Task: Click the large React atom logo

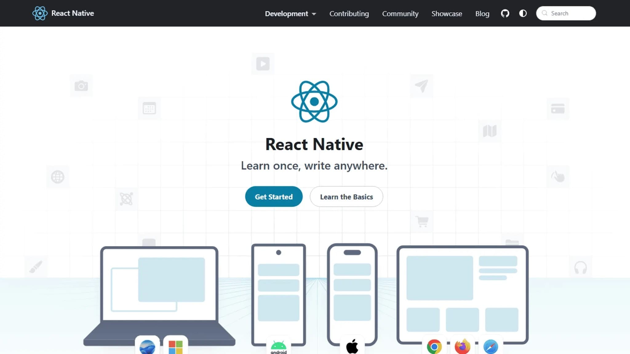Action: (x=314, y=101)
